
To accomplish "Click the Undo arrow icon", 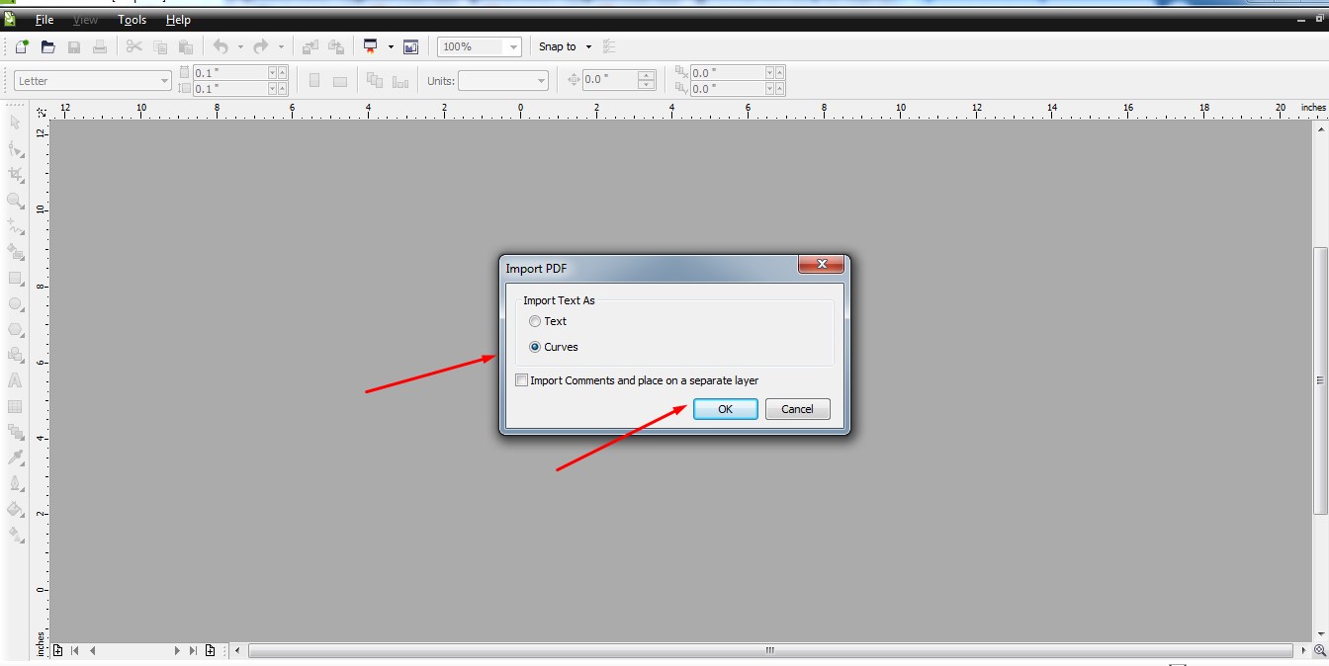I will pos(221,46).
